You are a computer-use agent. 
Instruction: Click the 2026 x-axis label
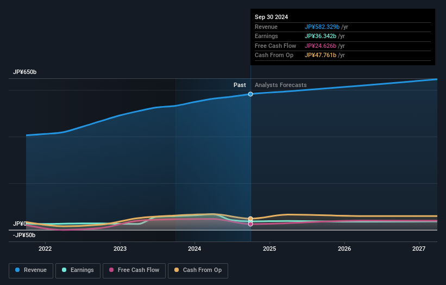[344, 249]
